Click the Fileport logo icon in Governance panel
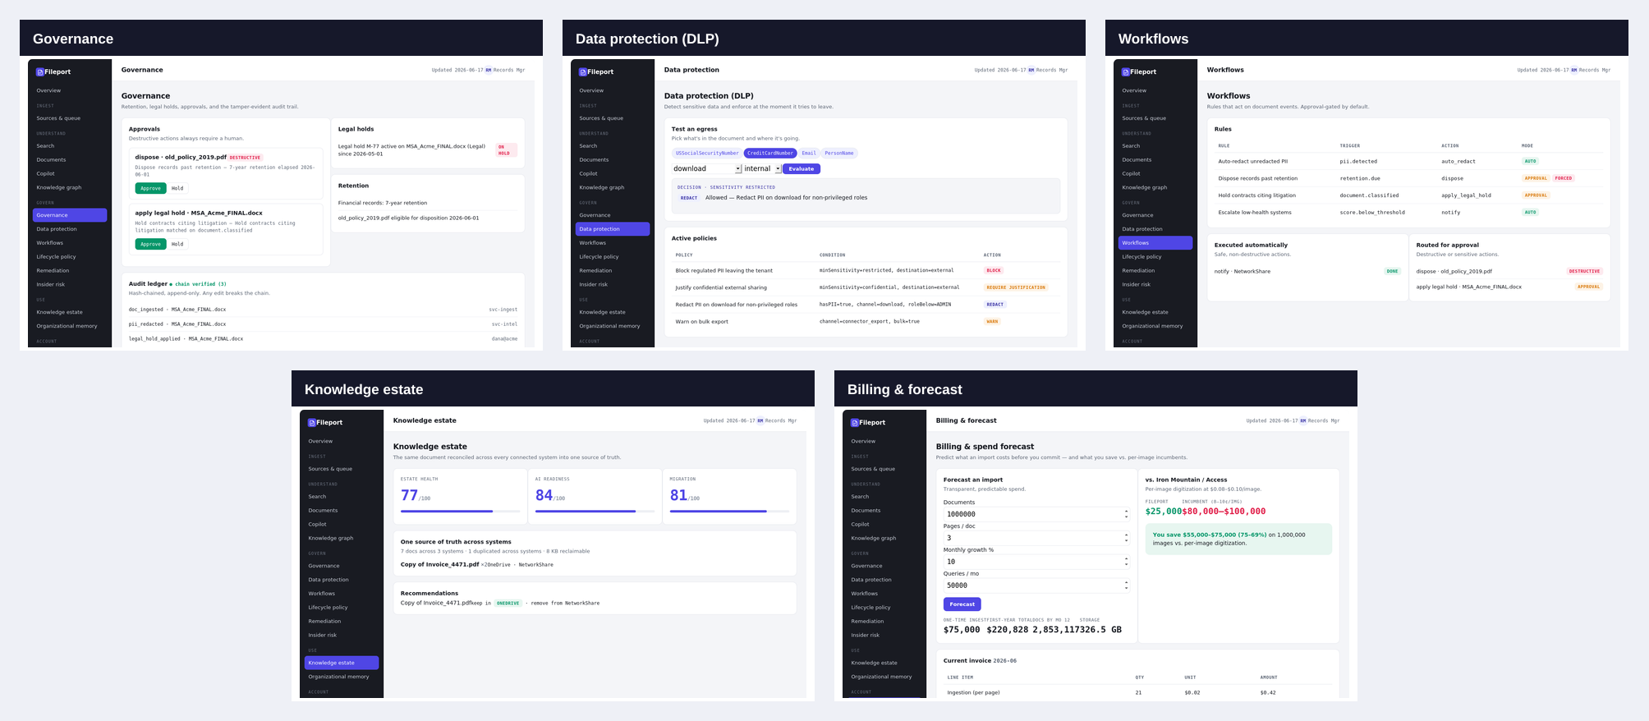Image resolution: width=1649 pixels, height=721 pixels. coord(40,72)
